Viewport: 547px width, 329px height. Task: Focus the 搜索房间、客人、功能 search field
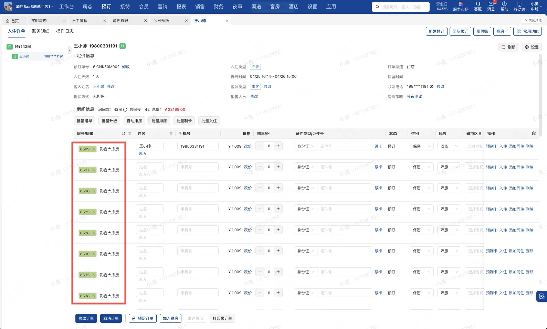(x=401, y=7)
